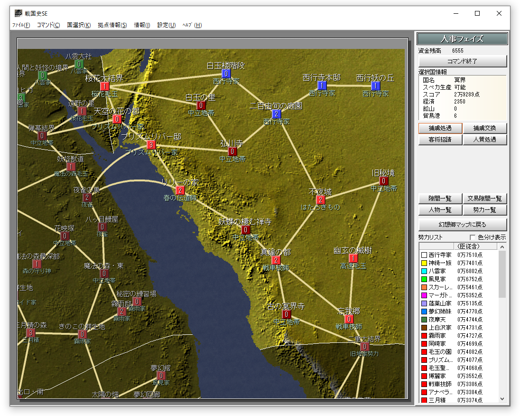The width and height of the screenshot is (520, 416).
Task: Select the 白玉楼階段 blue base marker
Action: point(226,74)
